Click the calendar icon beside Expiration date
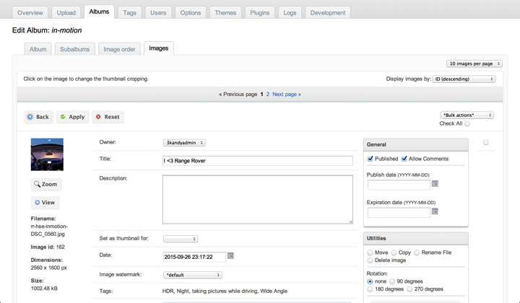The width and height of the screenshot is (520, 303). tap(435, 212)
